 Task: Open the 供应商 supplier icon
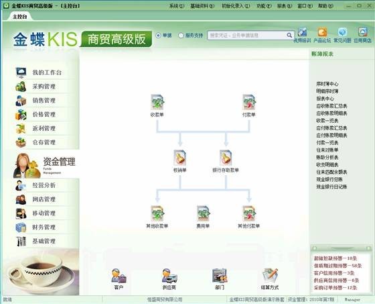pos(169,276)
